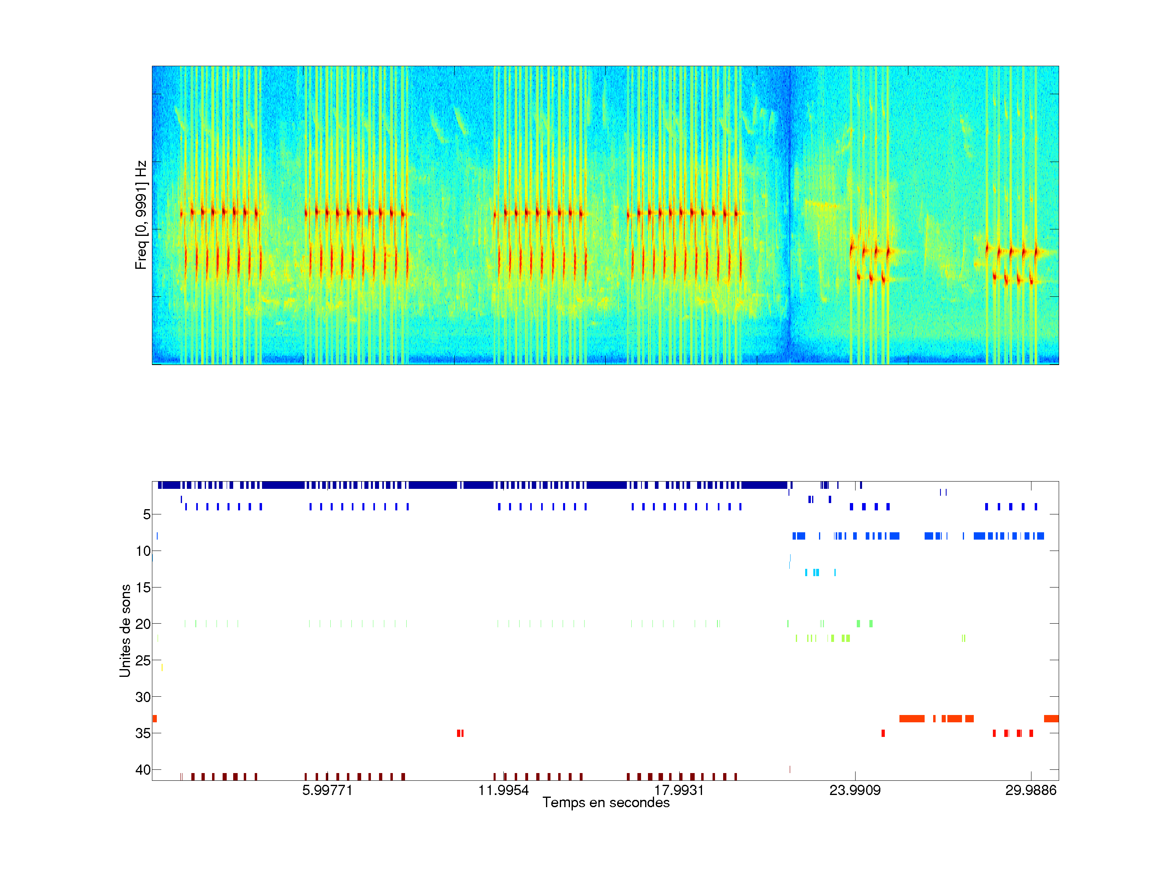This screenshot has width=1170, height=877.
Task: Click the 'Temps en secondes' axis title
Action: point(606,802)
